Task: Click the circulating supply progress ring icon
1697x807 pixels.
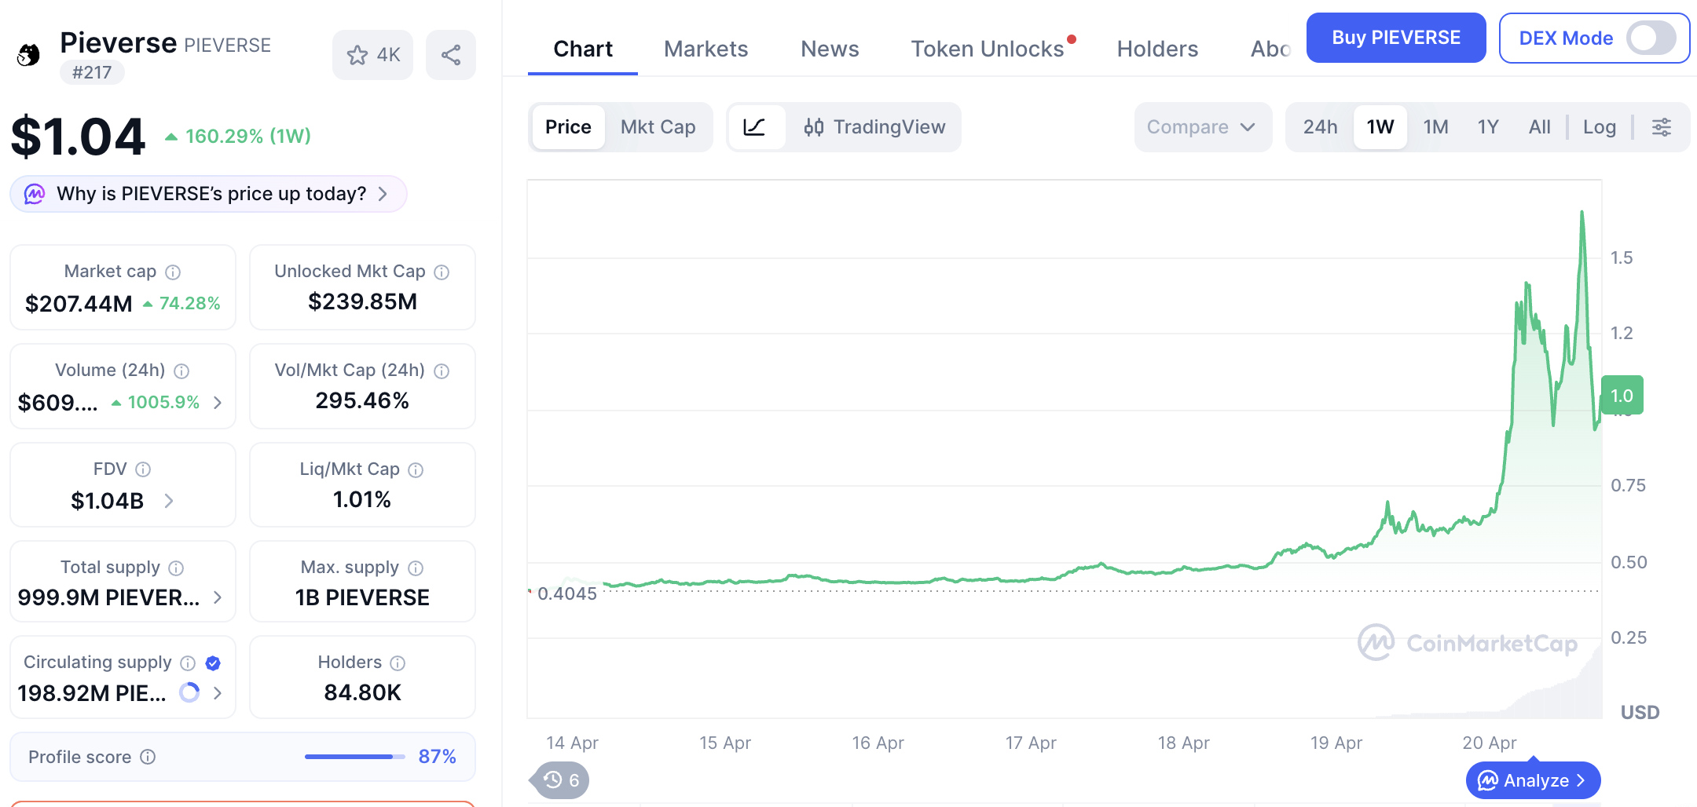Action: point(189,692)
